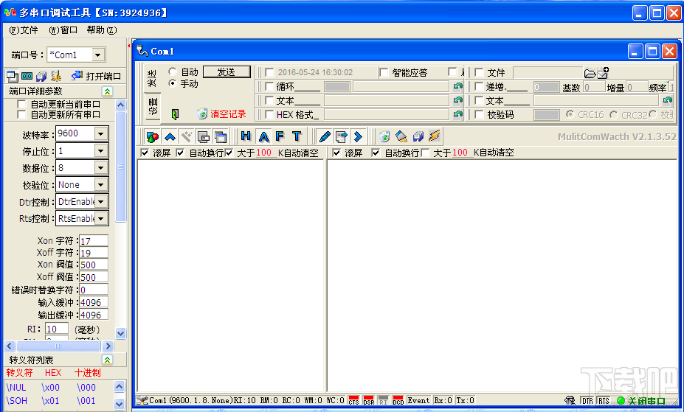Screen dimensions: 684x412
Task: Enable the 循环 checkbox
Action: (x=269, y=86)
